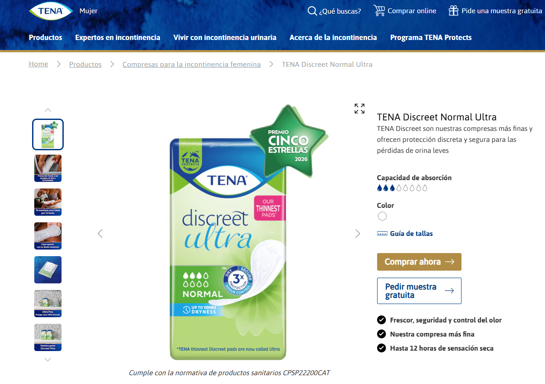Screen dimensions: 545x384
Task: Click the TENA logo
Action: (x=51, y=11)
